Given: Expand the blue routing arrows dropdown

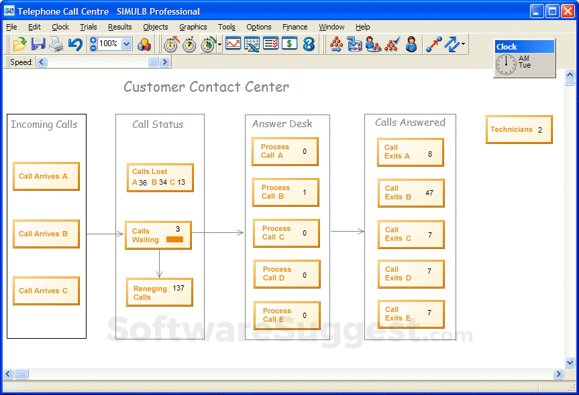Looking at the screenshot, I should click(x=463, y=45).
